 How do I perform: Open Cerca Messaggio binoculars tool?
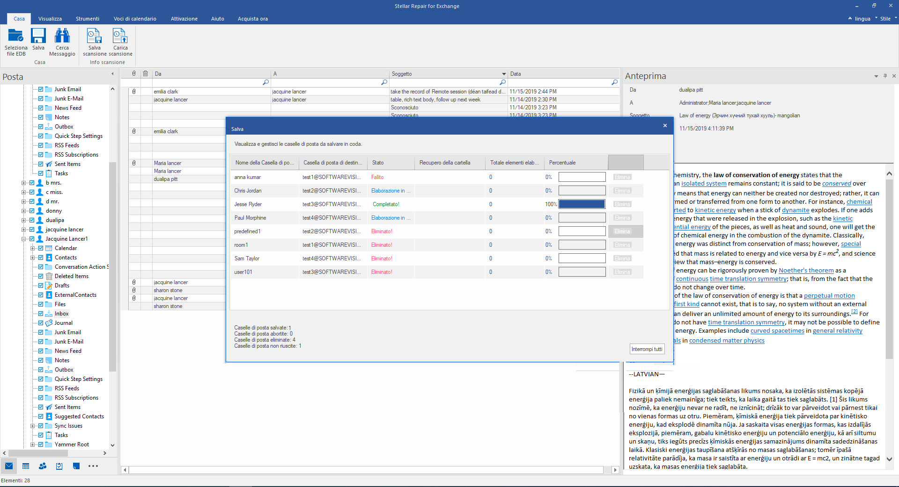pos(62,36)
